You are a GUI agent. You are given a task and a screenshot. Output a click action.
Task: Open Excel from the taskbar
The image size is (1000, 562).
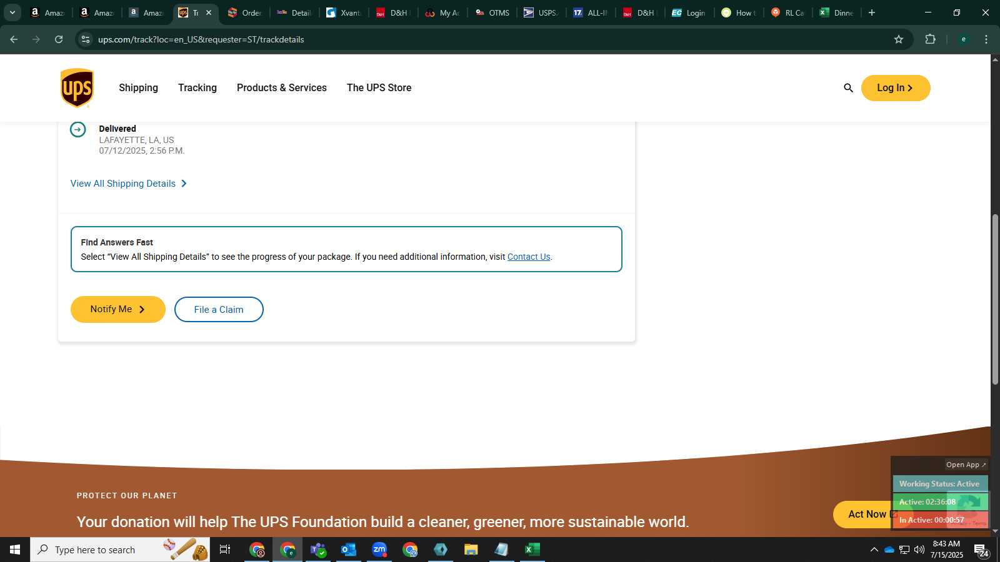point(532,550)
